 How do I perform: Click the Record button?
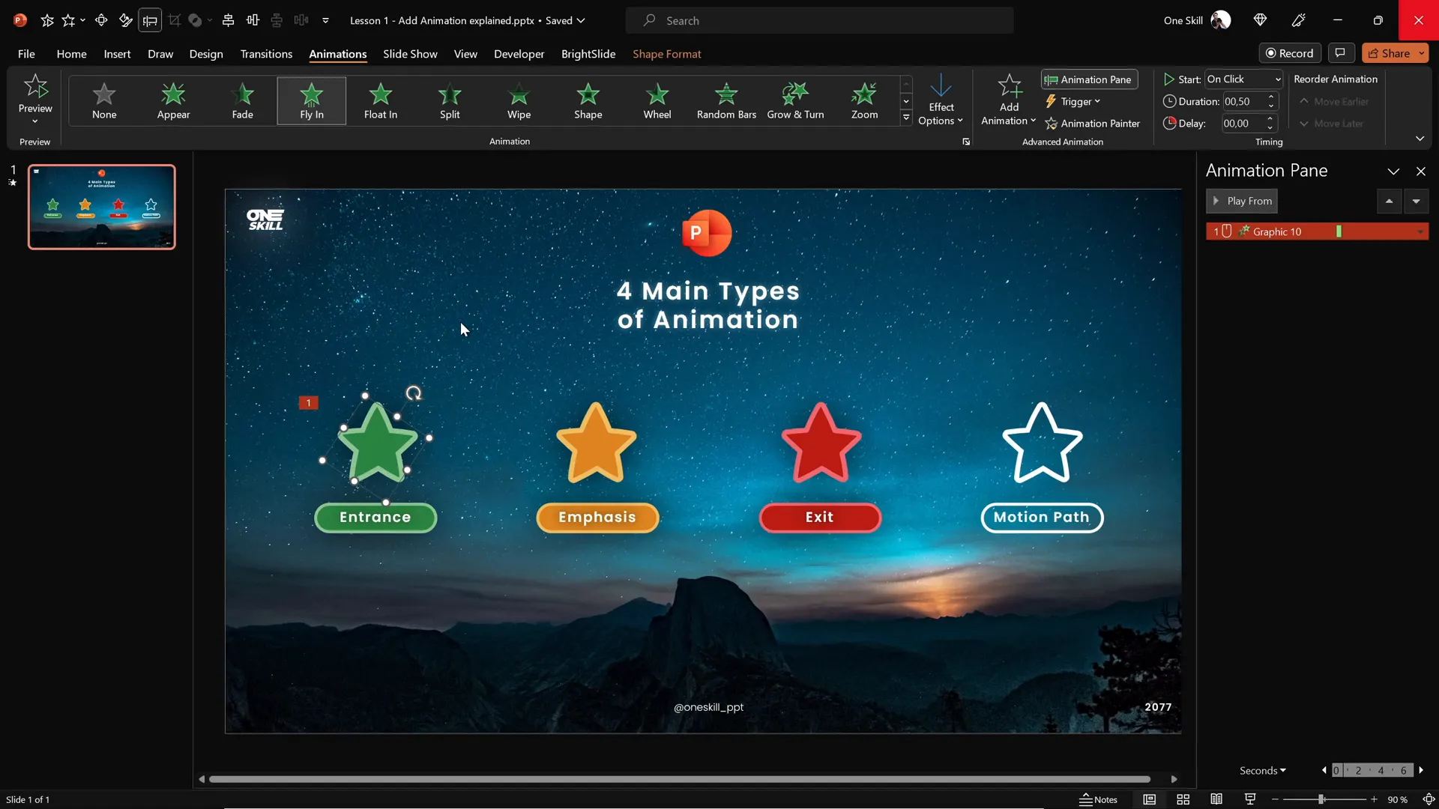point(1289,53)
